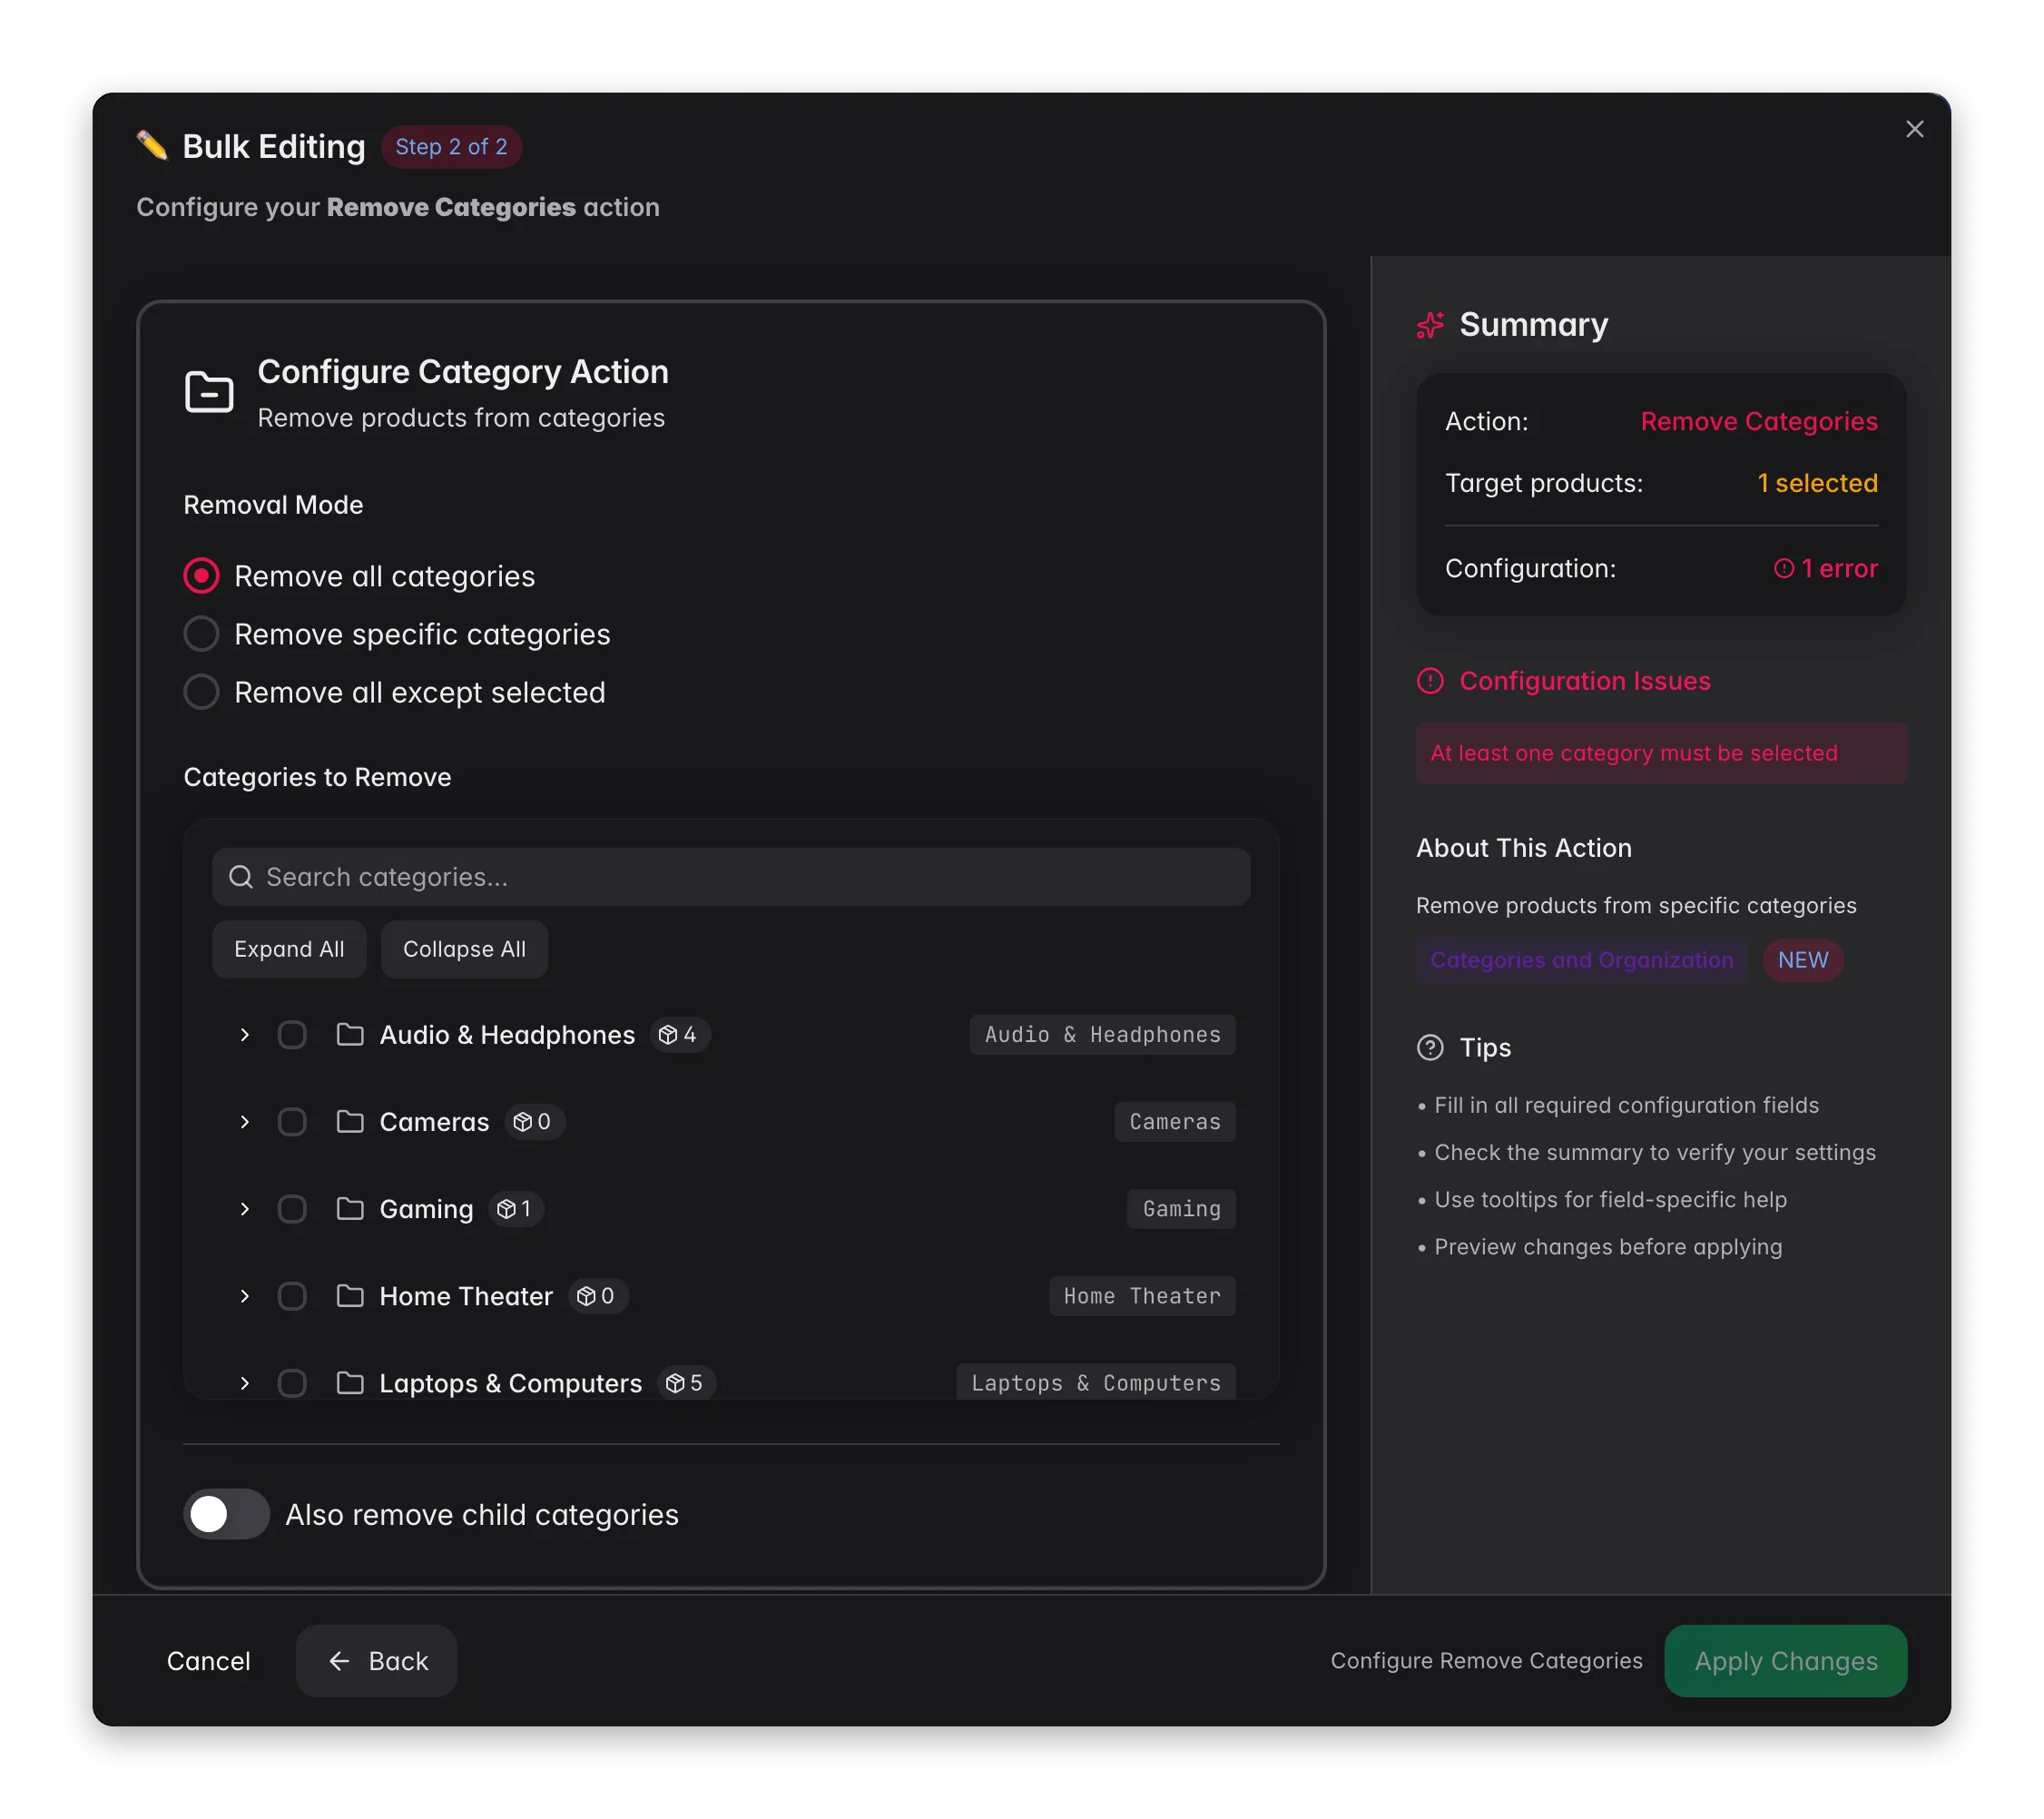The width and height of the screenshot is (2044, 1819).
Task: Click the folder-minus Configure Category Action icon
Action: pyautogui.click(x=209, y=392)
